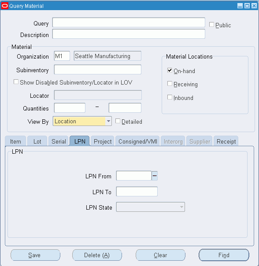Click the Delete (A) button
This screenshot has width=259, height=266.
(x=97, y=255)
